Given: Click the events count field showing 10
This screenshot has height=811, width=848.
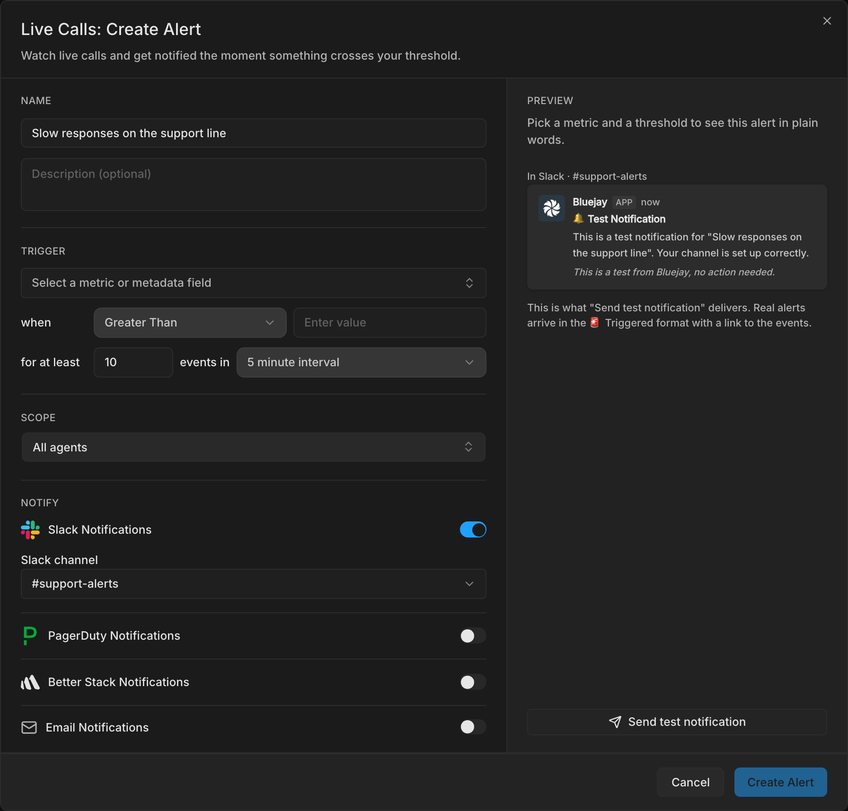Looking at the screenshot, I should 133,362.
